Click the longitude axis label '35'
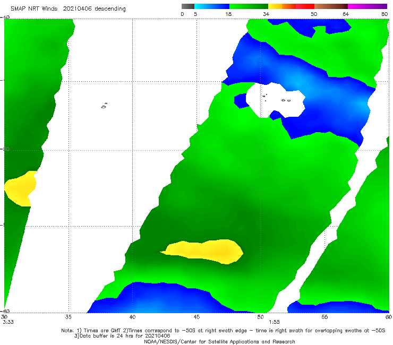This screenshot has height=345, width=393. pos(68,317)
